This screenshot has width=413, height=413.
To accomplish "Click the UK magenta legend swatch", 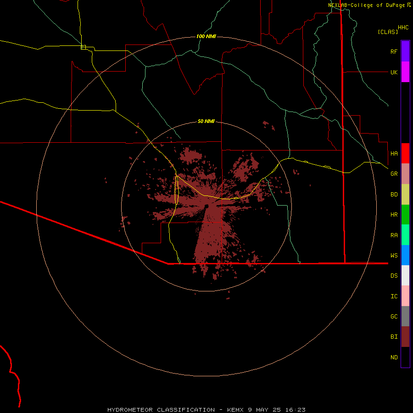I will (405, 72).
